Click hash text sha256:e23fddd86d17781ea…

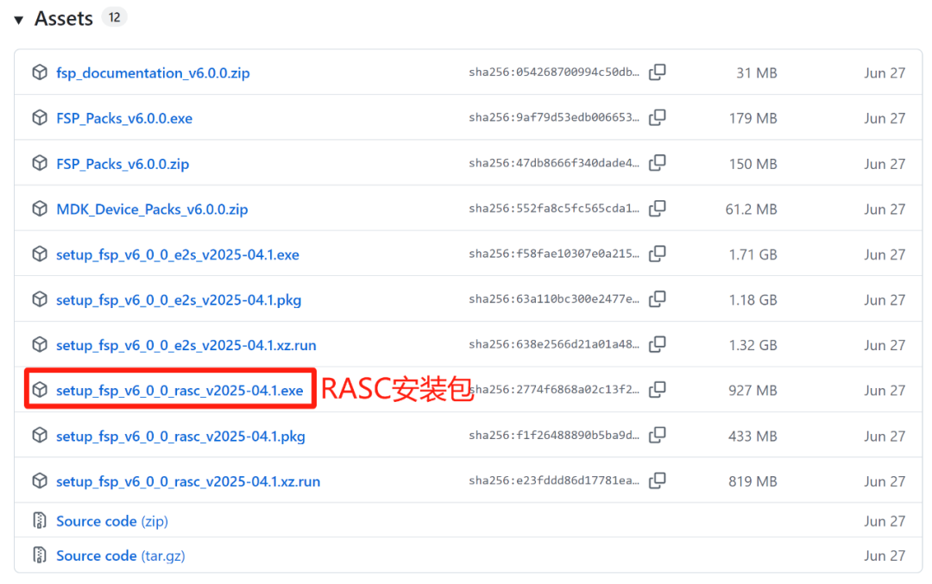click(554, 480)
